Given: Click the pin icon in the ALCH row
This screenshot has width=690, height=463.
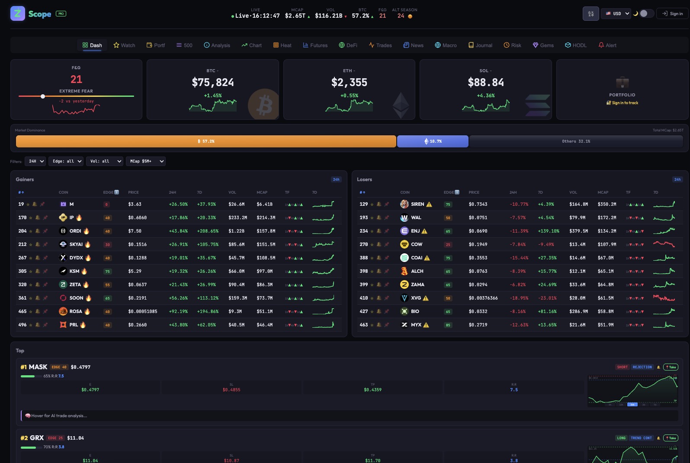Looking at the screenshot, I should 386,271.
